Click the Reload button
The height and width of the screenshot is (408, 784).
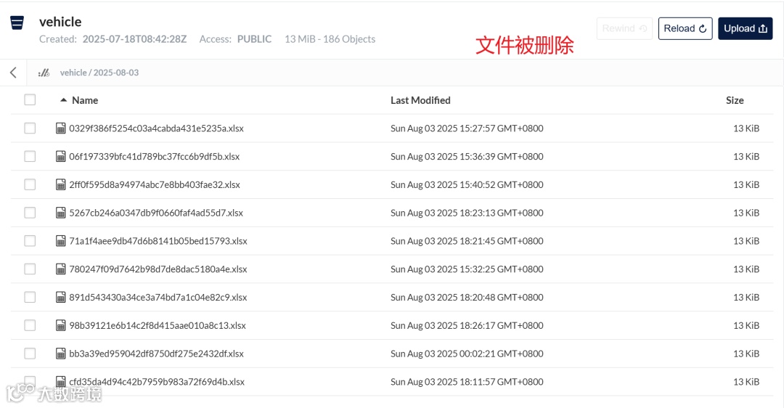685,28
